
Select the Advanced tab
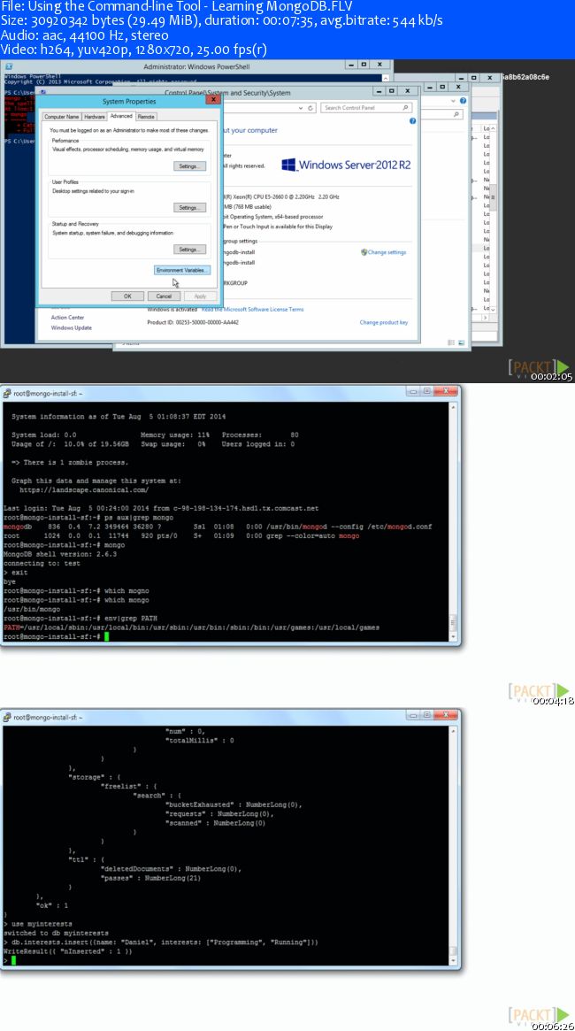point(121,116)
